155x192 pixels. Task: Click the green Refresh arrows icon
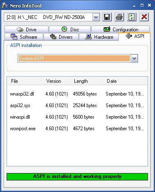(x=132, y=17)
